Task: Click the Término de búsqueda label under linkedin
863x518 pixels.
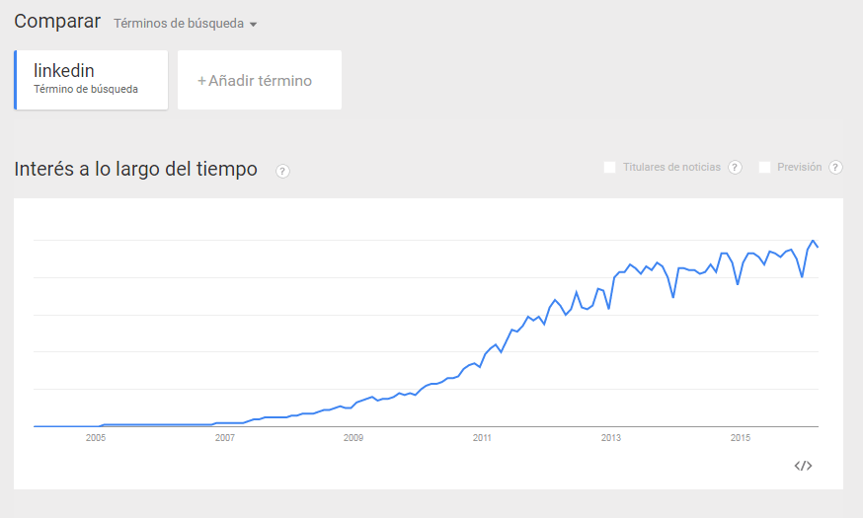Action: click(86, 90)
